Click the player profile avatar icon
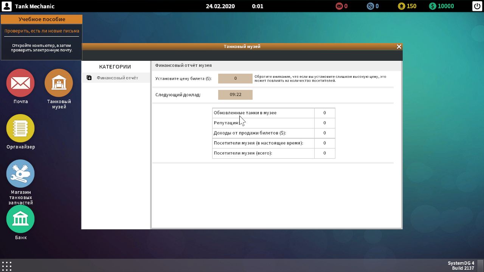The image size is (484, 272). tap(6, 6)
